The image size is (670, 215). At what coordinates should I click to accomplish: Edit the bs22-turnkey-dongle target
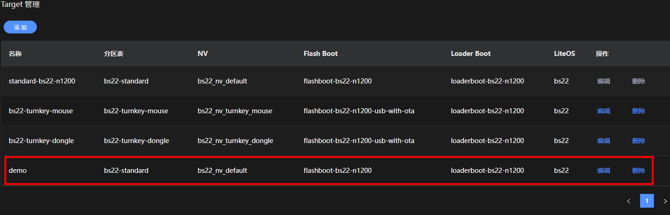pyautogui.click(x=603, y=141)
